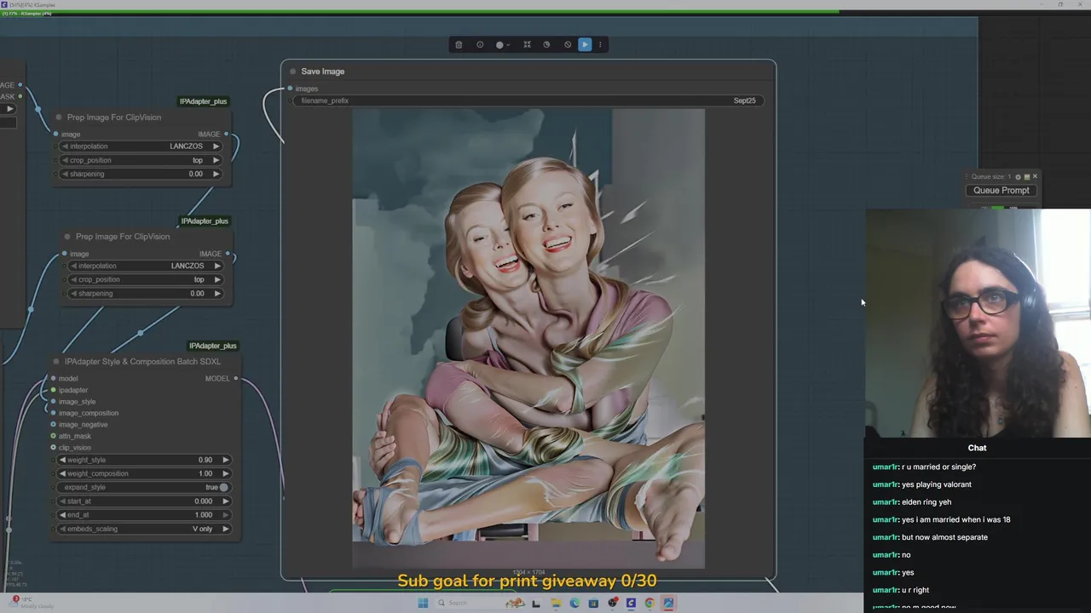The height and width of the screenshot is (613, 1091).
Task: Click the Photos app icon in taskbar
Action: click(668, 603)
